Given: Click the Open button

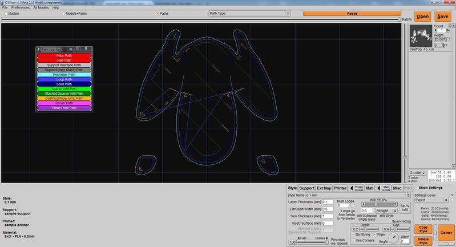Looking at the screenshot, I should 422,17.
